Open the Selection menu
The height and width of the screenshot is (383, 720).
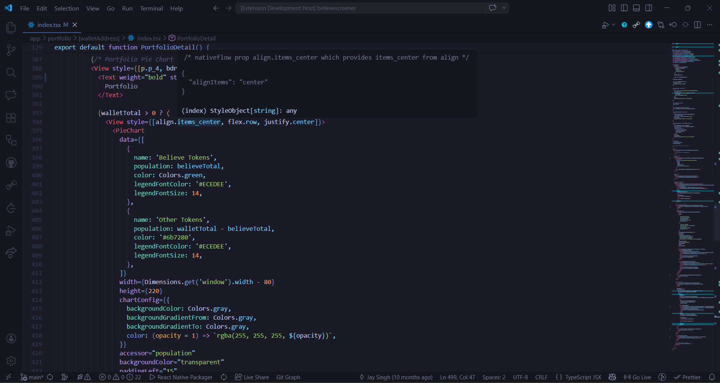(x=66, y=8)
